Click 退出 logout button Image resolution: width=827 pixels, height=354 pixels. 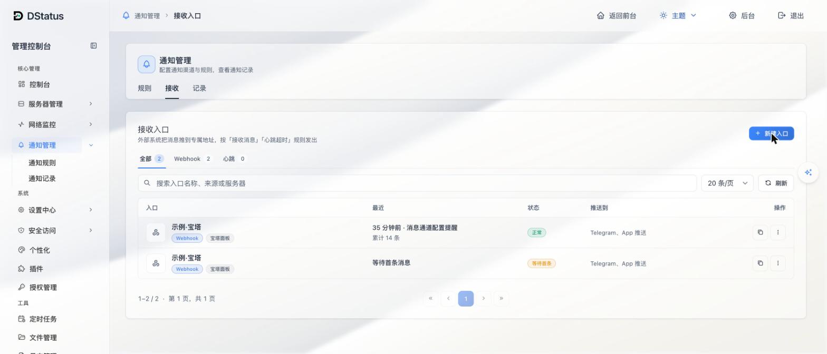(x=791, y=16)
